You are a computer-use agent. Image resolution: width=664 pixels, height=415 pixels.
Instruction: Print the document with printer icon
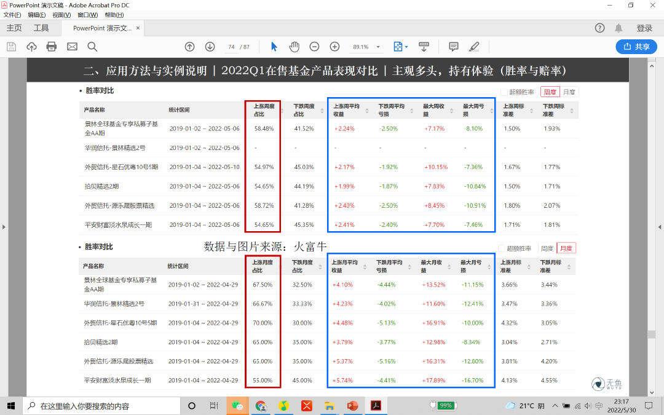[52, 47]
